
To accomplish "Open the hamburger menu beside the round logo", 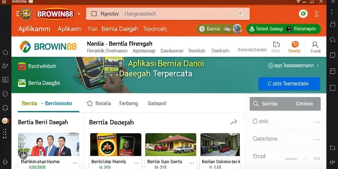I will coord(17,14).
